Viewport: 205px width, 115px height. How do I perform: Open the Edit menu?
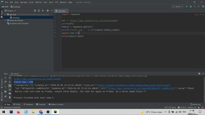click(12, 2)
